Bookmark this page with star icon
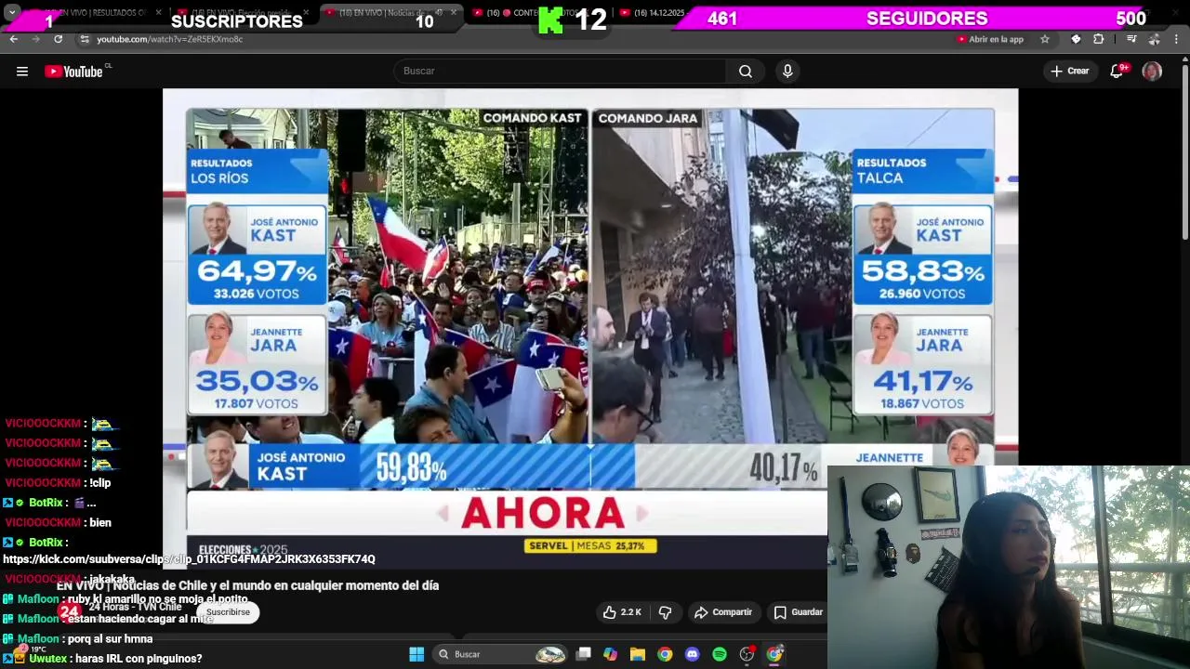This screenshot has height=669, width=1190. tap(1045, 39)
